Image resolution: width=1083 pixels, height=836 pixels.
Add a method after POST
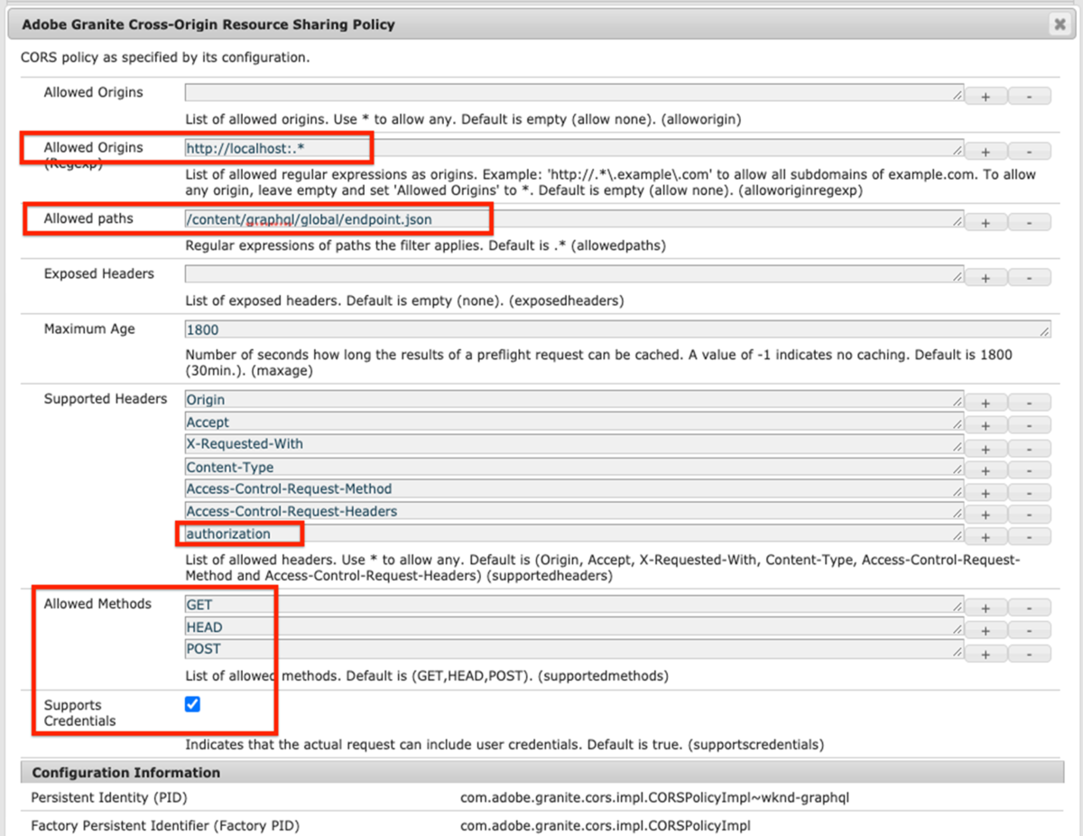click(x=986, y=653)
